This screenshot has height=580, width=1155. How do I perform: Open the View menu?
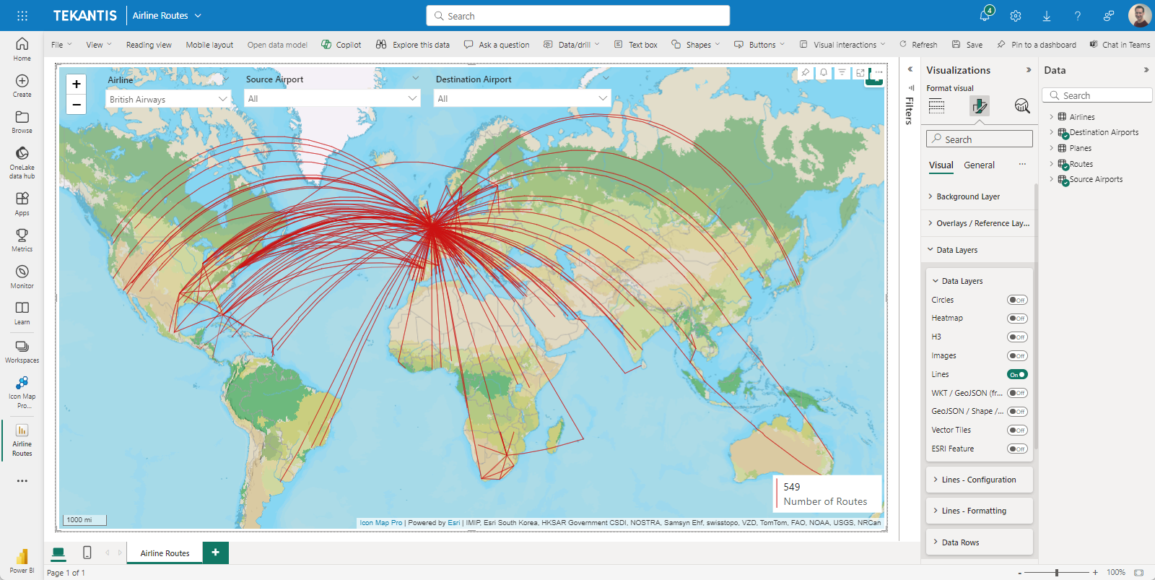coord(99,45)
